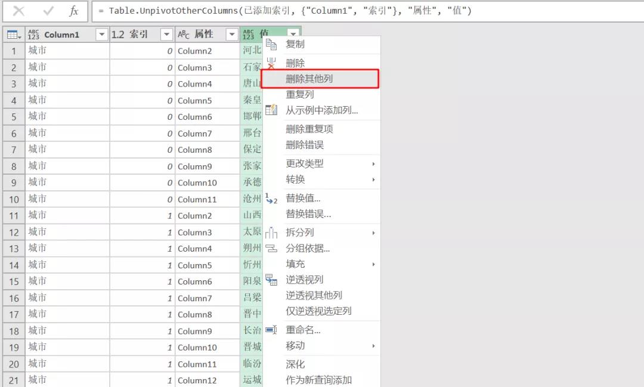The image size is (644, 387).
Task: Click the table menu icon at grid top-left corner
Action: tap(13, 34)
